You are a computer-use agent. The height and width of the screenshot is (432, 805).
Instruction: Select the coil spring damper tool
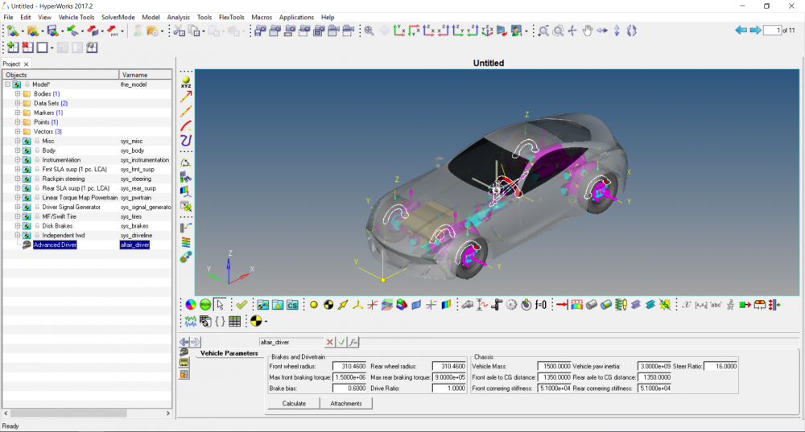pos(621,305)
